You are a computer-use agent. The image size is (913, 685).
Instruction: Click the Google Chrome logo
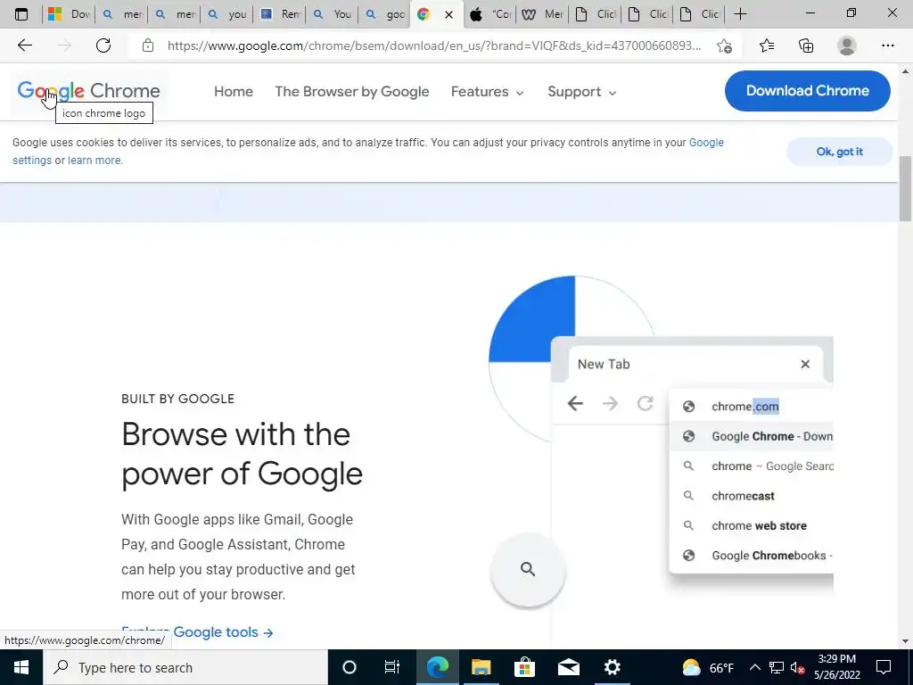[x=88, y=91]
